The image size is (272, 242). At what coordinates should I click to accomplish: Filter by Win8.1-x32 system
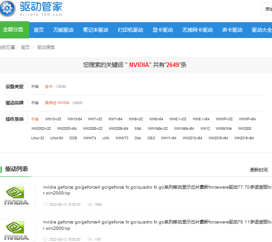(x=178, y=119)
